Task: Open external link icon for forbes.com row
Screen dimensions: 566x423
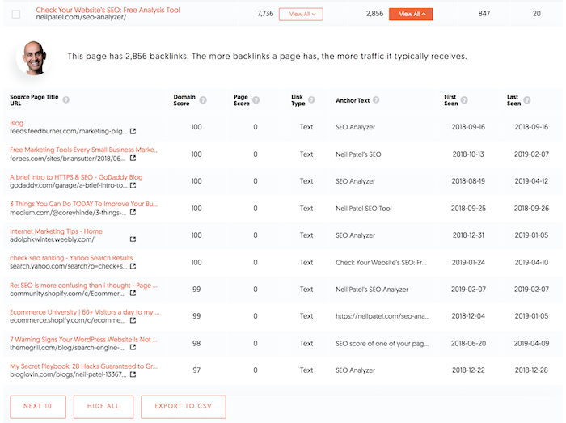Action: click(x=133, y=158)
